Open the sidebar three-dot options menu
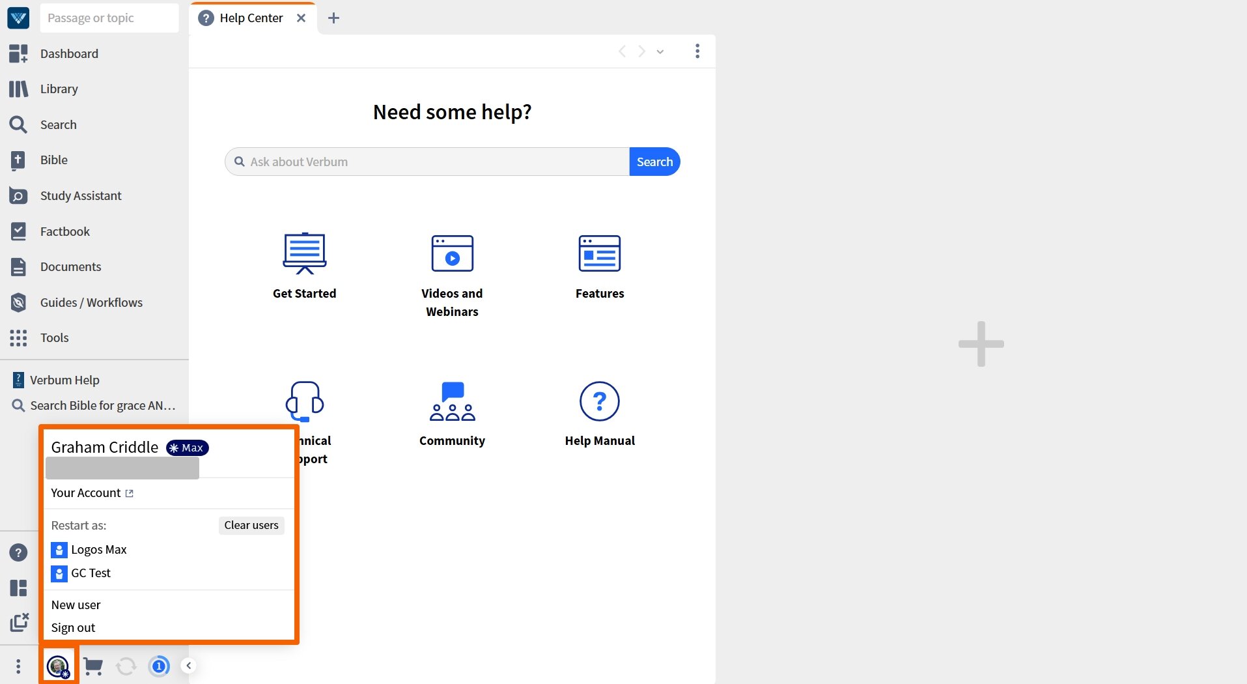This screenshot has width=1247, height=684. click(18, 666)
